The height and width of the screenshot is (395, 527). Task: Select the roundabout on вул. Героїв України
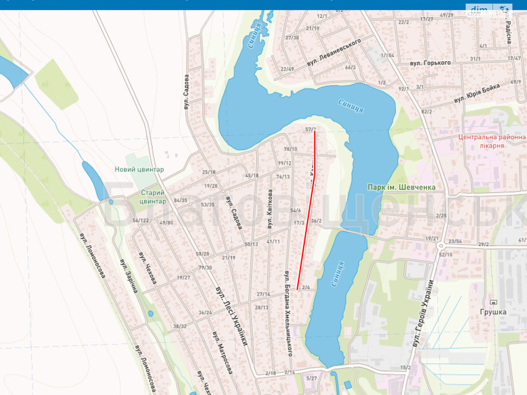pyautogui.click(x=441, y=246)
